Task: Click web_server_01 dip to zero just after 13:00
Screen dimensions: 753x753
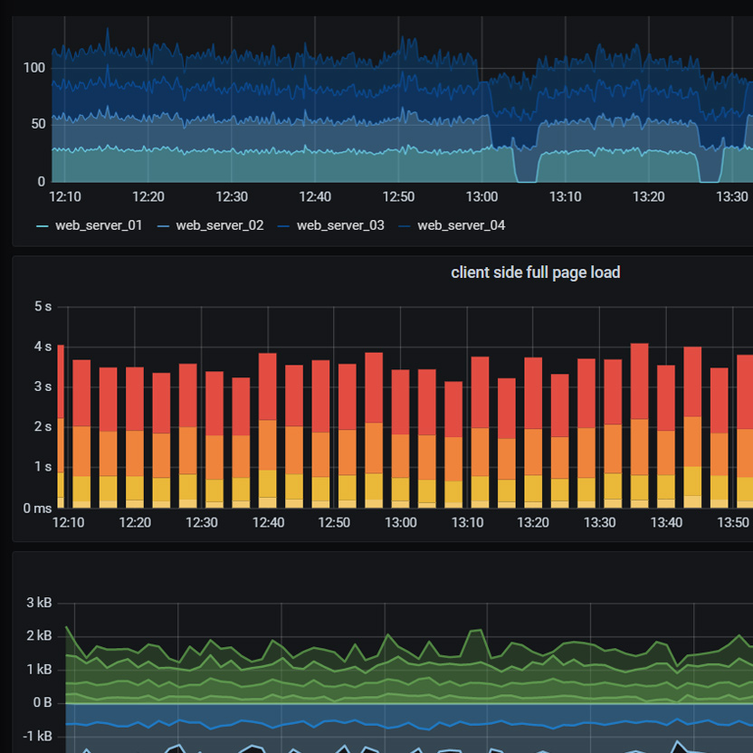Action: (525, 178)
